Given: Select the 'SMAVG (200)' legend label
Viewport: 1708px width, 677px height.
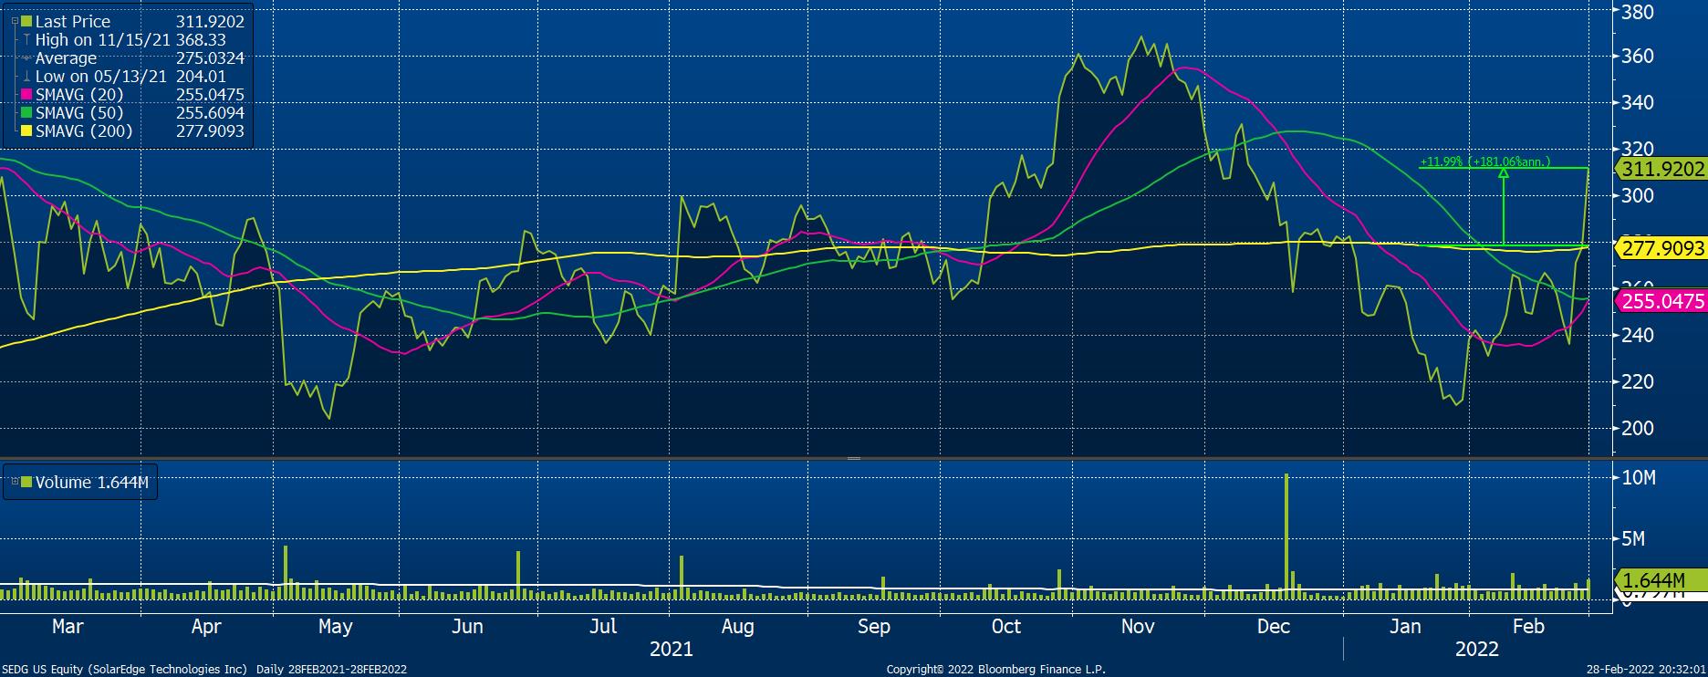Looking at the screenshot, I should tap(83, 130).
